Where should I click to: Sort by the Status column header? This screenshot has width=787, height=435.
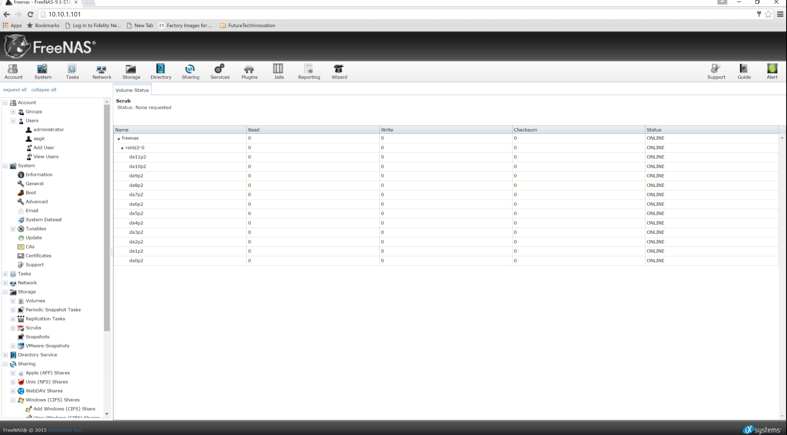[x=712, y=130]
